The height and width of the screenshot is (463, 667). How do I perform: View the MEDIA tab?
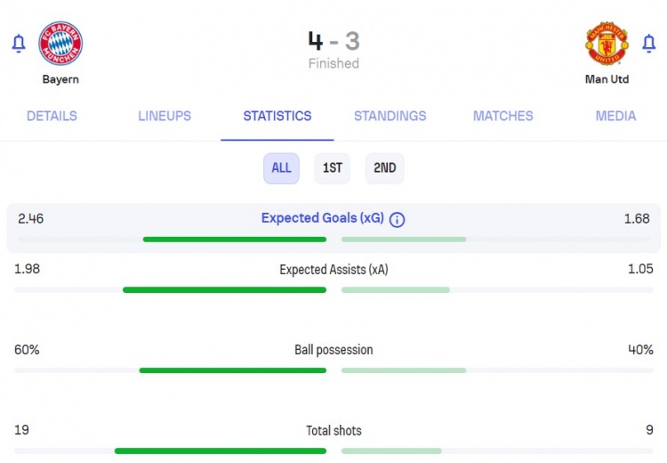[615, 116]
